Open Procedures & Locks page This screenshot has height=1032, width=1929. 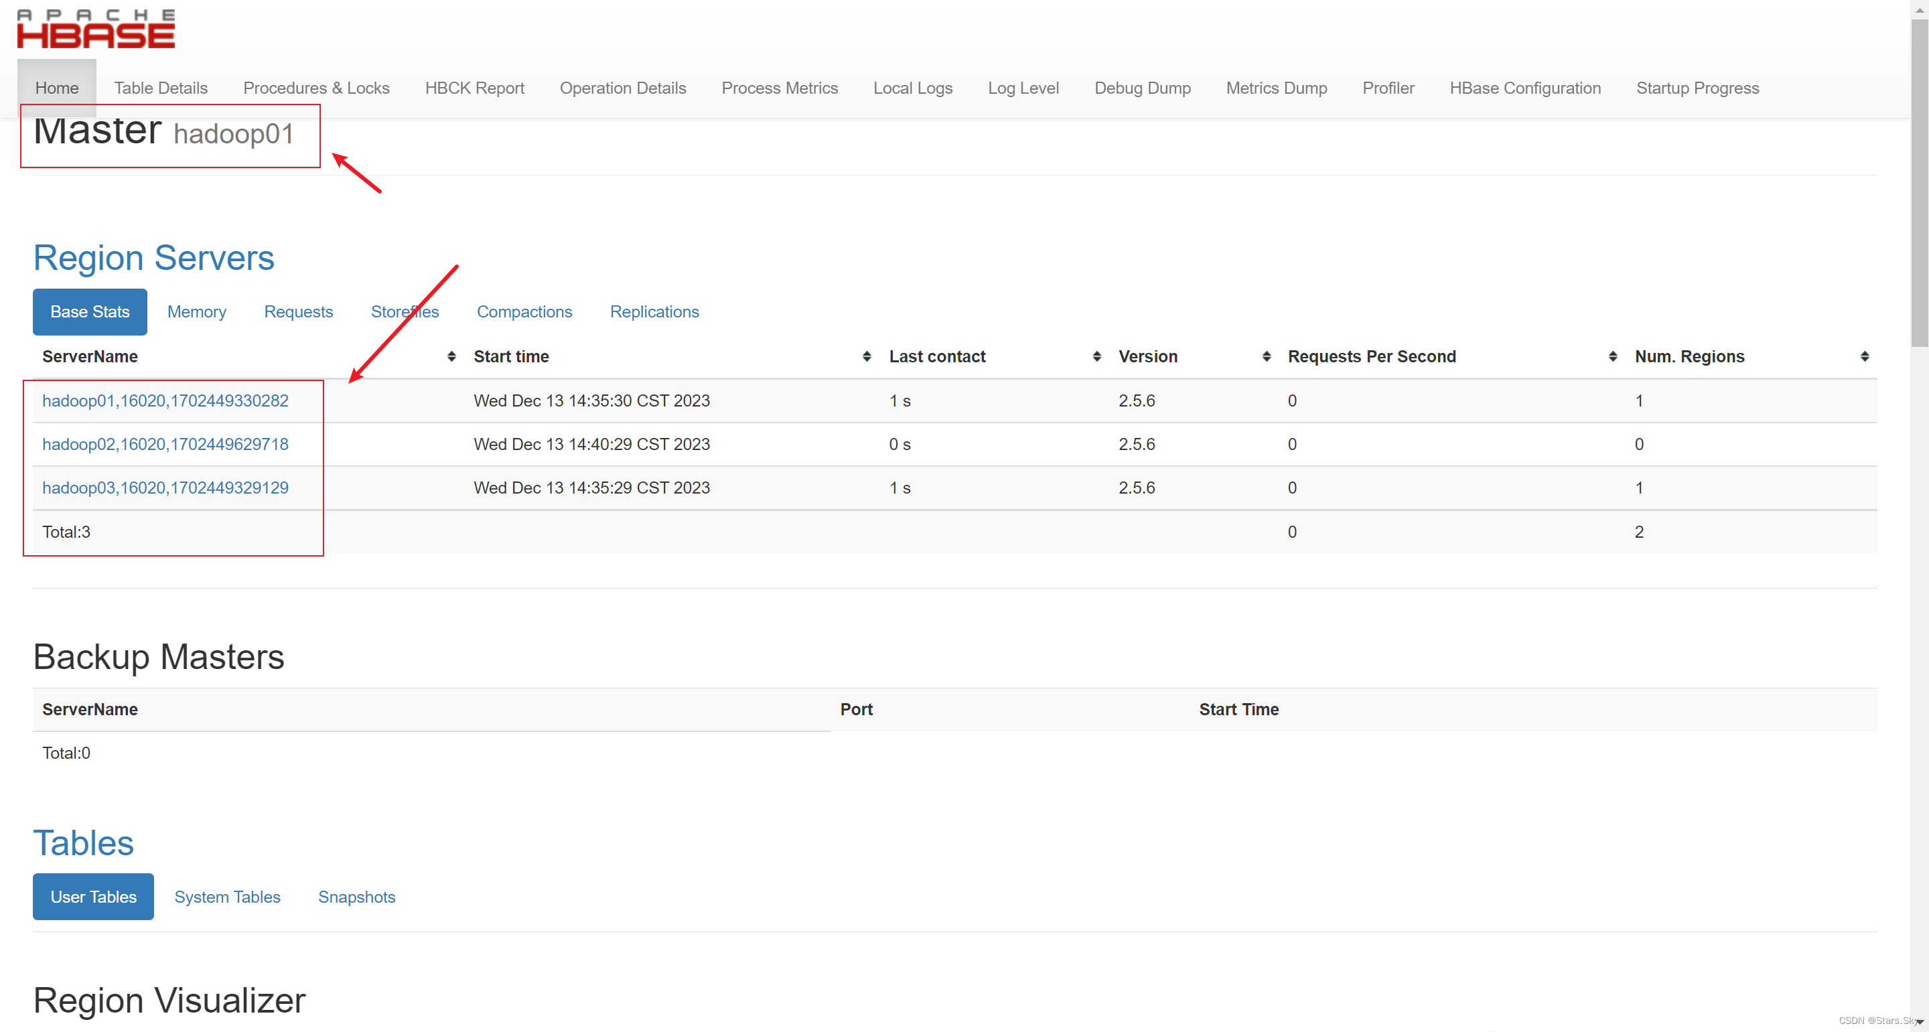coord(316,88)
